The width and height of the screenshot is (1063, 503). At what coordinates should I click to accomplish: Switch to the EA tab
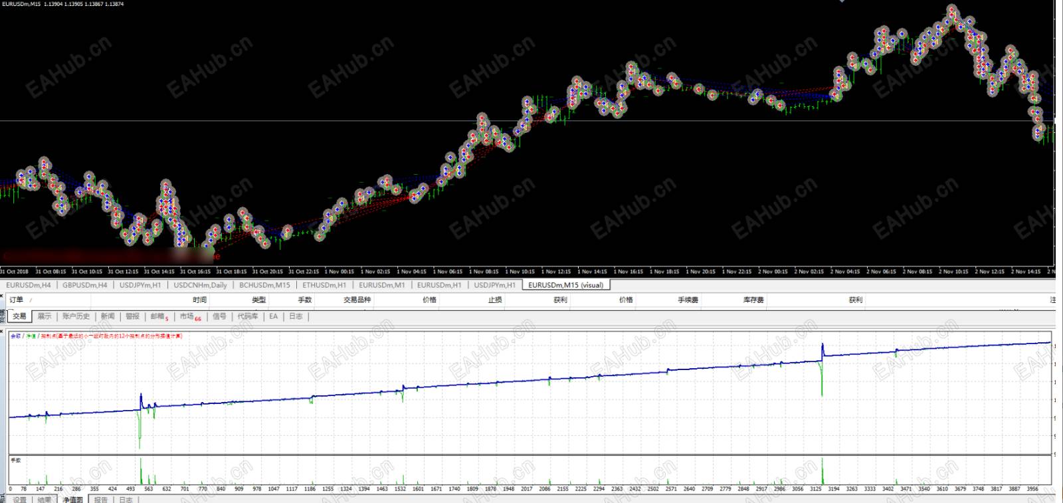click(x=274, y=316)
